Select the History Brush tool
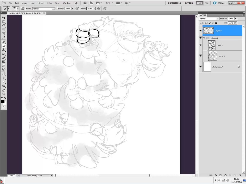 click(4, 54)
